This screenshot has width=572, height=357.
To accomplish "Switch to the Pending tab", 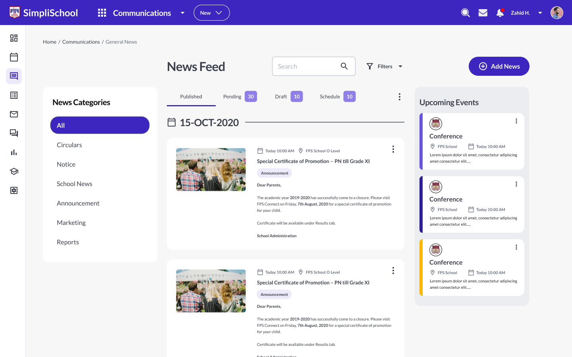I will tap(240, 97).
